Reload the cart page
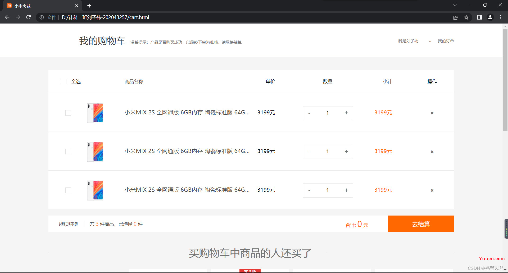 click(x=29, y=17)
